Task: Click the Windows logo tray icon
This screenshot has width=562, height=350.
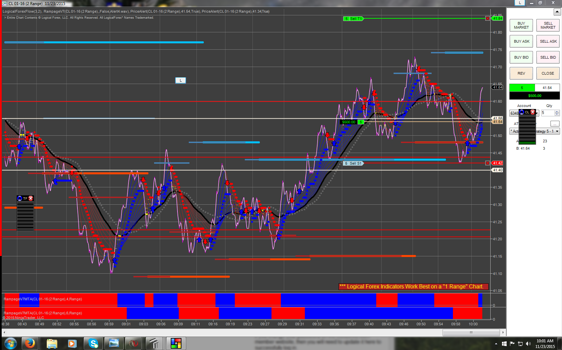Action: (x=504, y=344)
